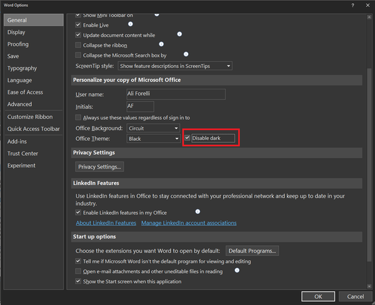Click info icon next to Update document content
375x305 pixels.
179,34
